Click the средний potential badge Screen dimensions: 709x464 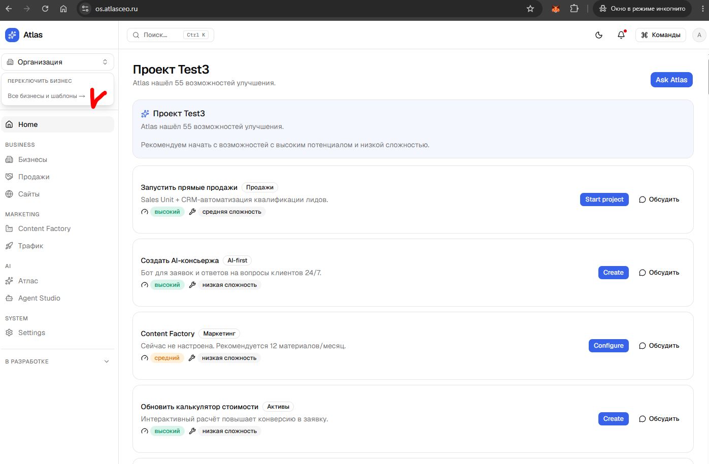coord(167,358)
